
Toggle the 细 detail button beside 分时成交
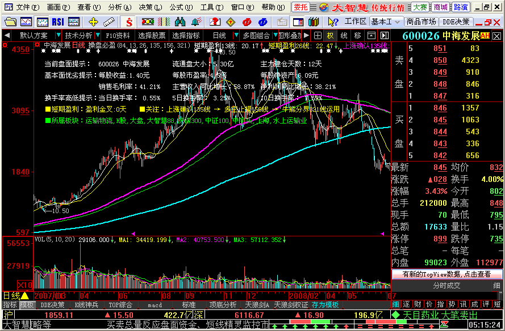tap(497, 285)
